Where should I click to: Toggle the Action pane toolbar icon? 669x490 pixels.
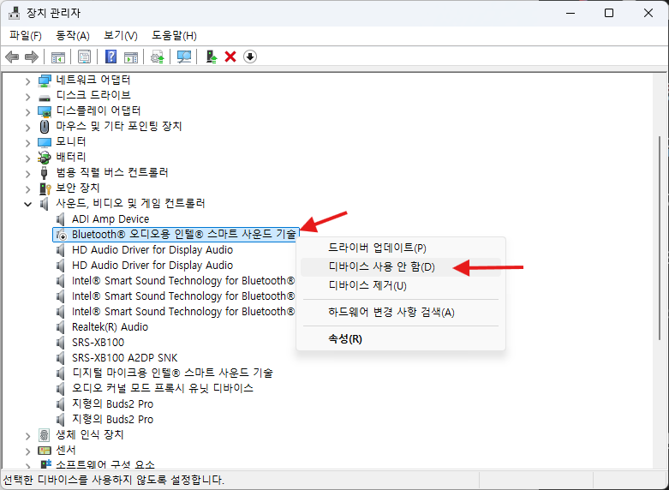point(131,57)
